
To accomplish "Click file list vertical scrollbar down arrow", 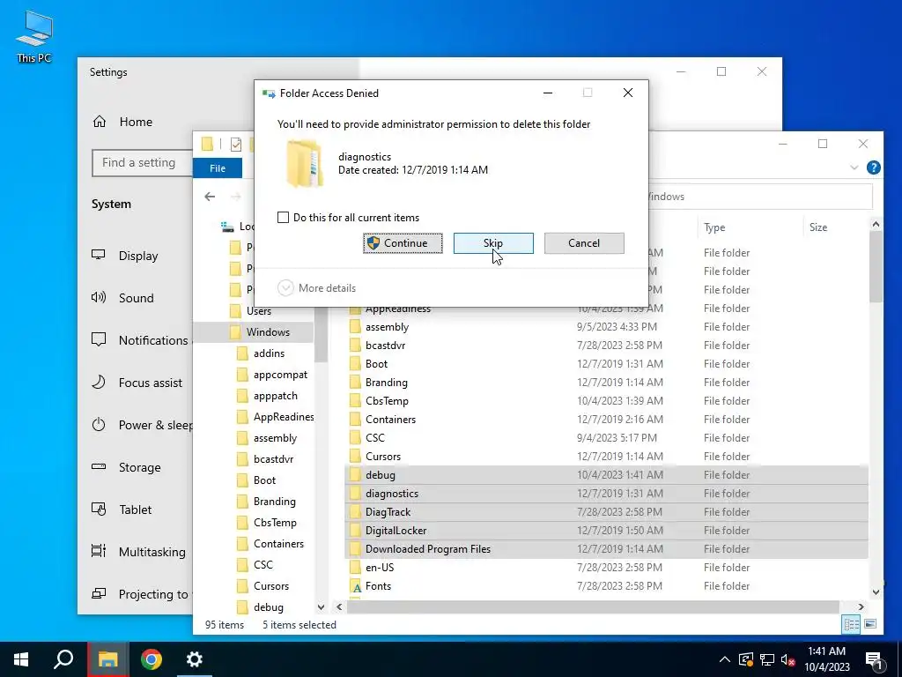I will pyautogui.click(x=876, y=591).
